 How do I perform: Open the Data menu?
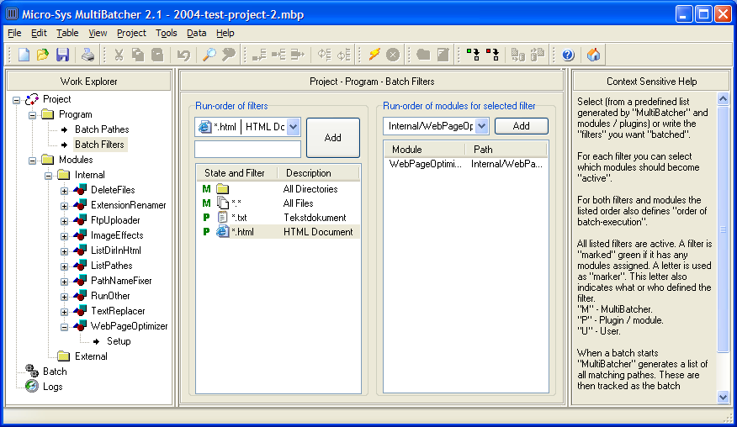197,33
